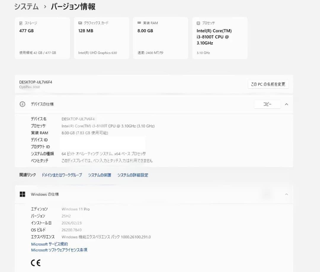Click the graphics card icon
The width and height of the screenshot is (320, 272).
(x=80, y=23)
